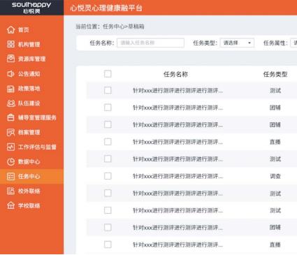Check the last visible task row's checkbox
Viewport: 297px width, 255px height.
pos(108,245)
